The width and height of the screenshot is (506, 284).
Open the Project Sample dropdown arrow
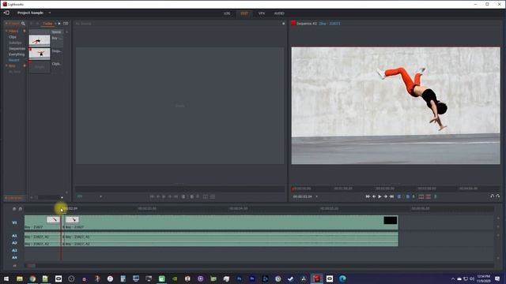tap(49, 13)
